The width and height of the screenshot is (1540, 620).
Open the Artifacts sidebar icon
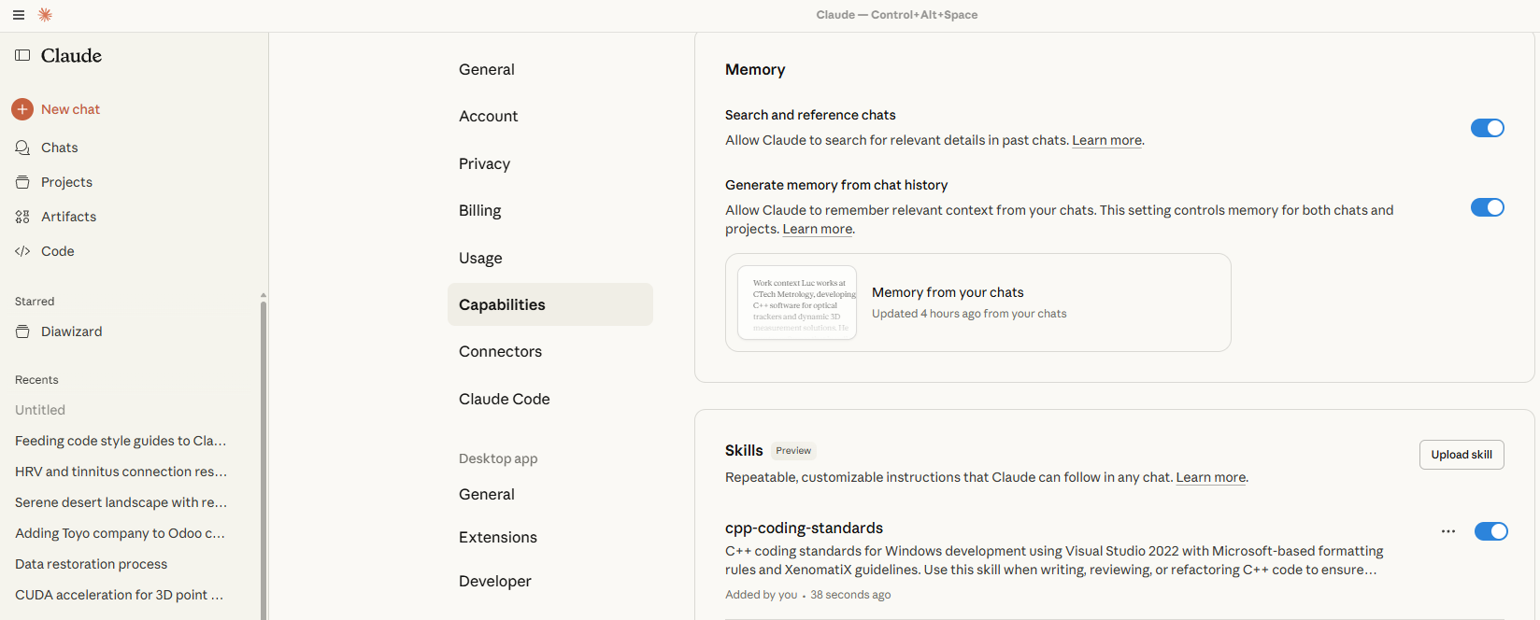(x=22, y=217)
